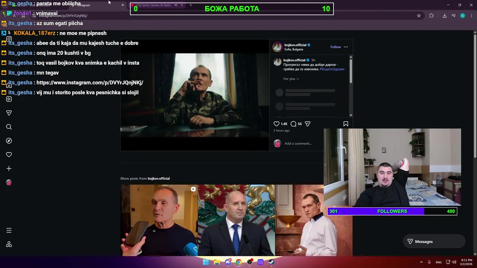Open the More hamburger menu in sidebar
The width and height of the screenshot is (477, 268).
pos(9,230)
